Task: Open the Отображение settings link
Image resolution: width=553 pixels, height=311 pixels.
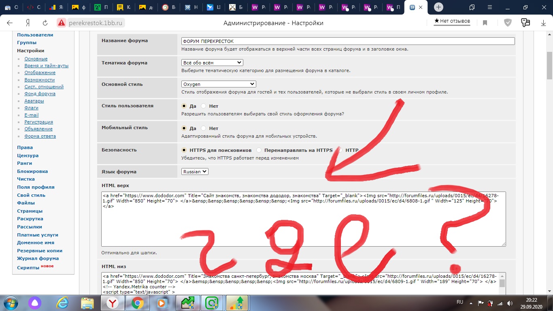Action: point(40,72)
